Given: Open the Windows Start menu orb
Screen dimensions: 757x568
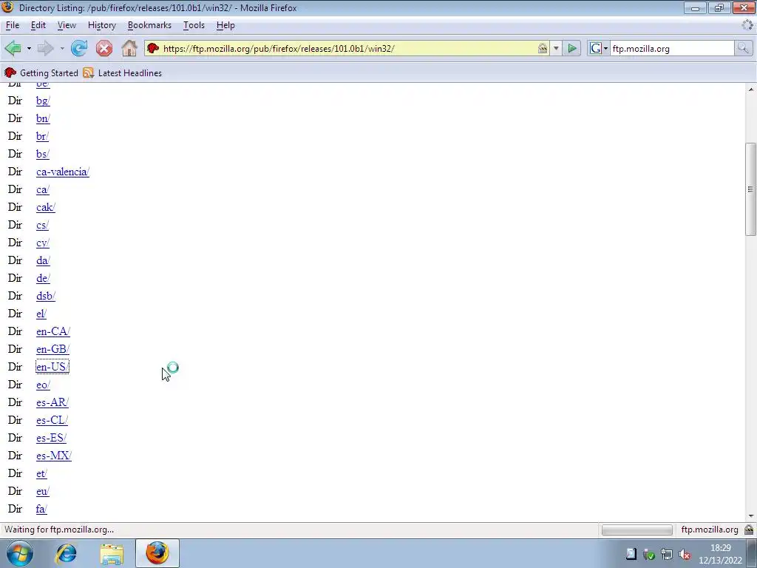Looking at the screenshot, I should coord(19,553).
